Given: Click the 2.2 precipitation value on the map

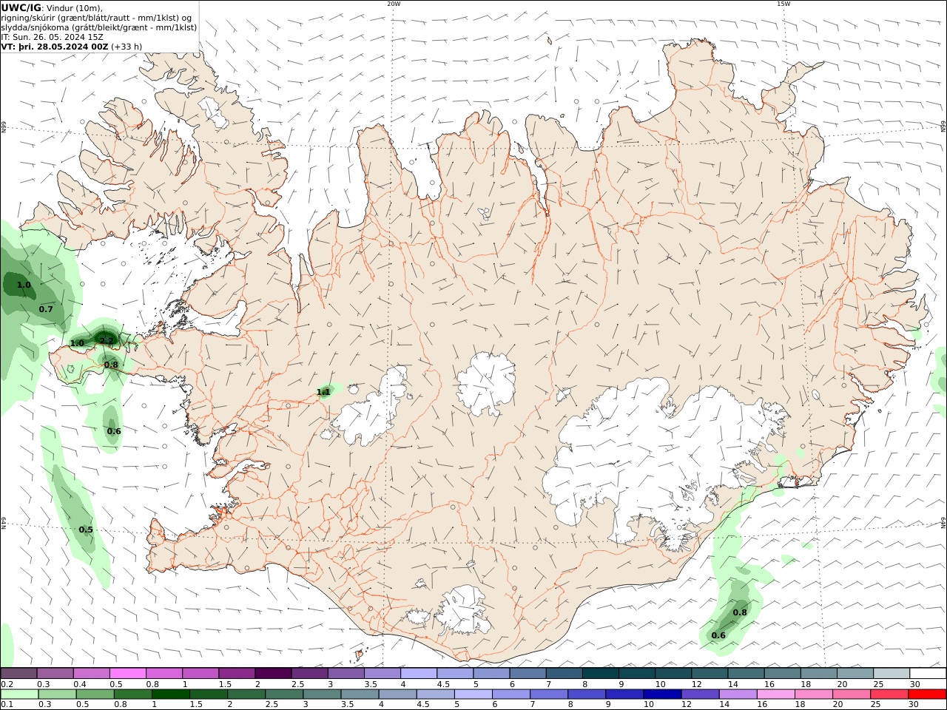Looking at the screenshot, I should click(x=107, y=341).
